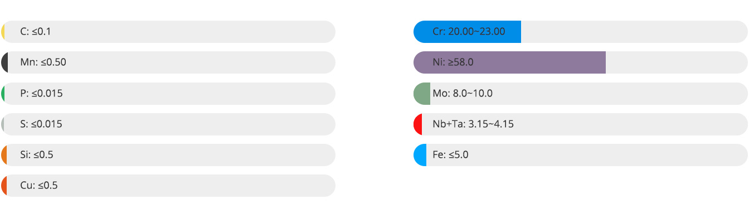Click the orange Si color indicator
Screen dimensions: 749x223
click(4, 155)
